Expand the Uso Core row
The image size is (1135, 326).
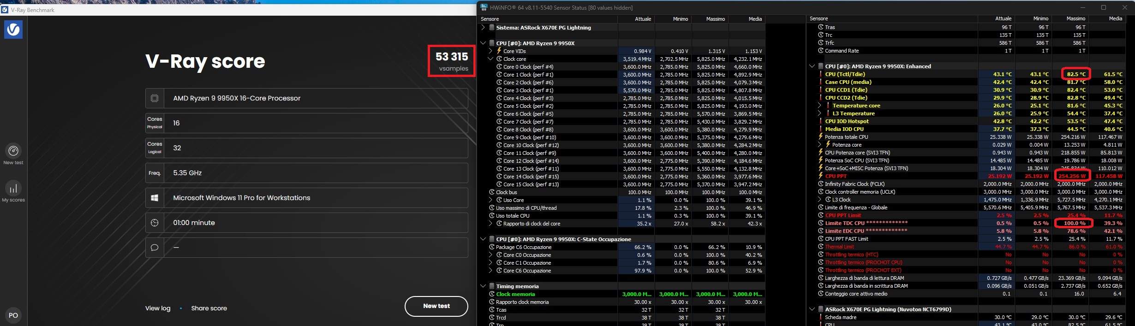point(491,200)
